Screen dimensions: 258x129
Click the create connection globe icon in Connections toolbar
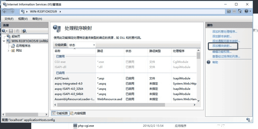pos(4,31)
